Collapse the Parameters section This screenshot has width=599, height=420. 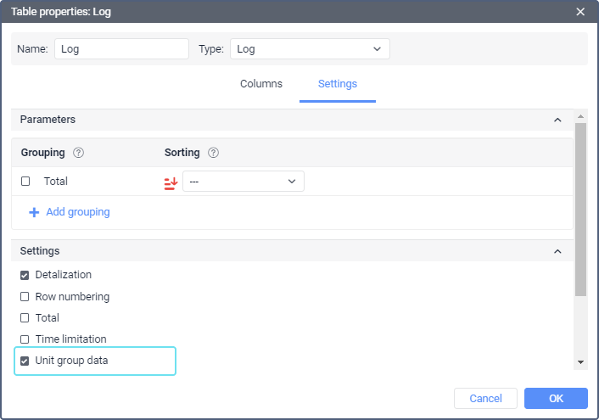[x=557, y=120]
